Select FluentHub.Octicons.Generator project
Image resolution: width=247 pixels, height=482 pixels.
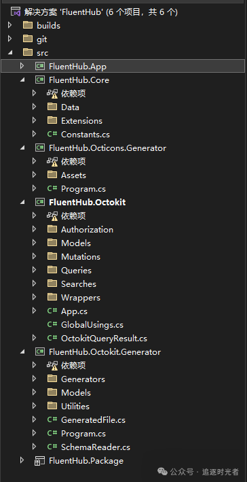pos(107,148)
